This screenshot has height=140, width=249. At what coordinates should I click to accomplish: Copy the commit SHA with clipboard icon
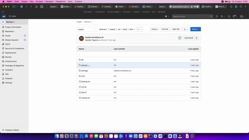[196, 38]
